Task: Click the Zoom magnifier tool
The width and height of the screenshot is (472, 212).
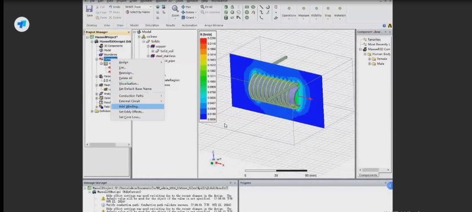Action: [175, 9]
